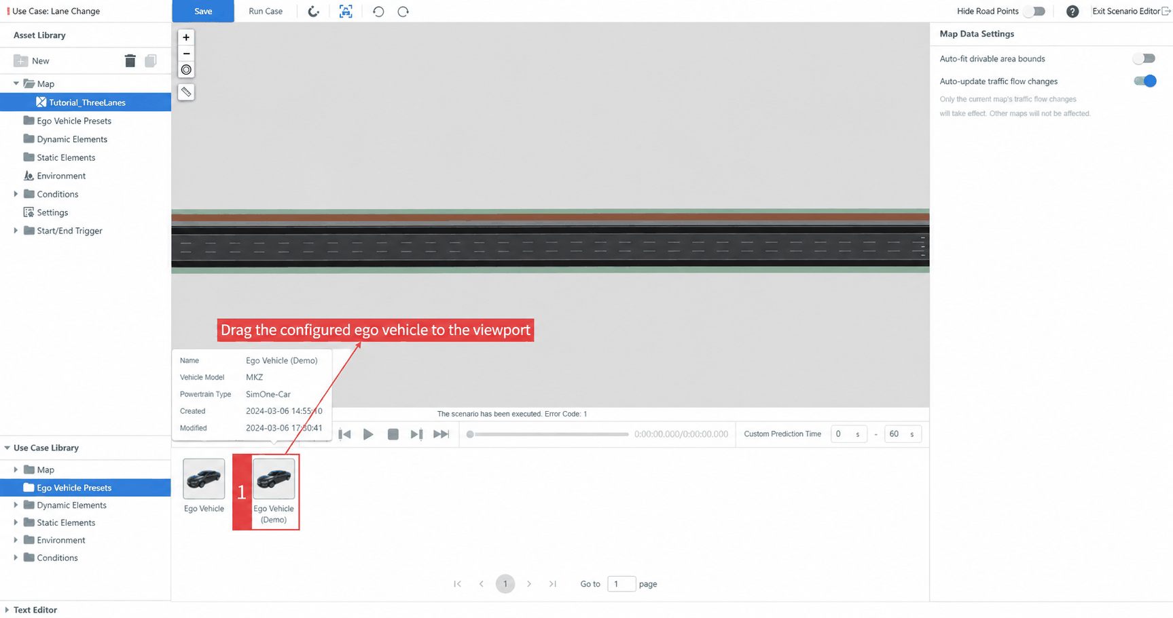Click New in Asset Library

(31, 61)
